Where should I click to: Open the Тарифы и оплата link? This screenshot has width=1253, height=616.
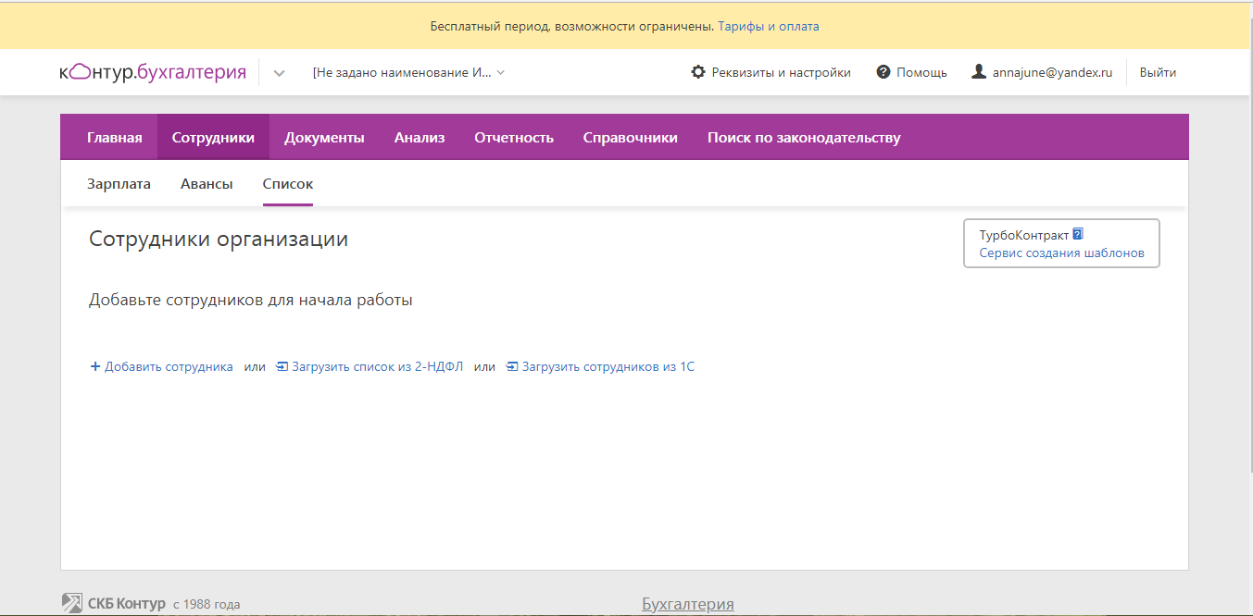point(769,26)
